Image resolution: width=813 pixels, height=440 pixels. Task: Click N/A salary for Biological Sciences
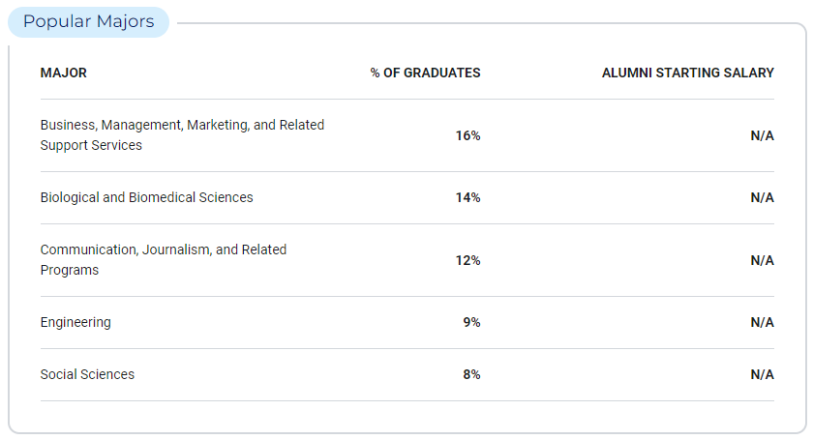[763, 197]
